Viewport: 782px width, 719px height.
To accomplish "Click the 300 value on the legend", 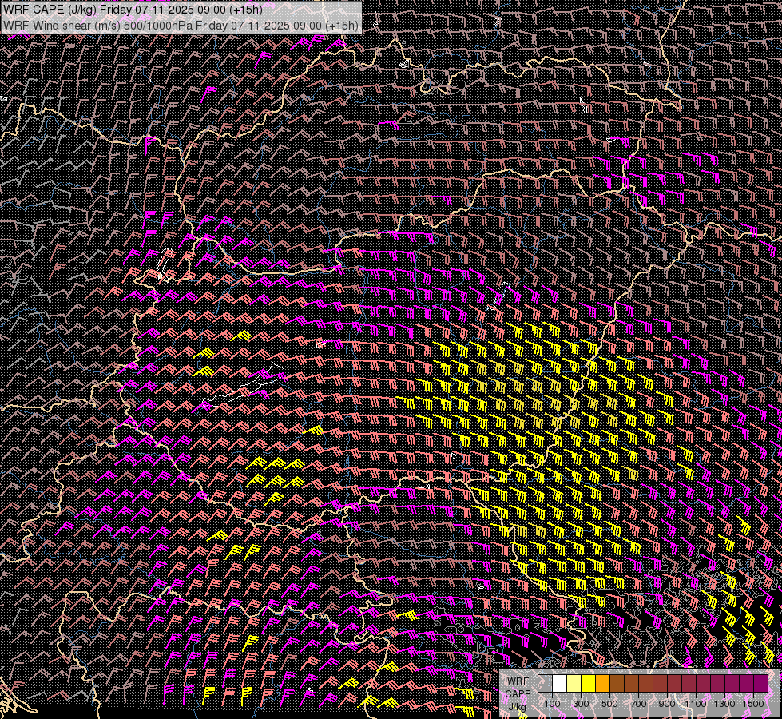I will coord(581,704).
